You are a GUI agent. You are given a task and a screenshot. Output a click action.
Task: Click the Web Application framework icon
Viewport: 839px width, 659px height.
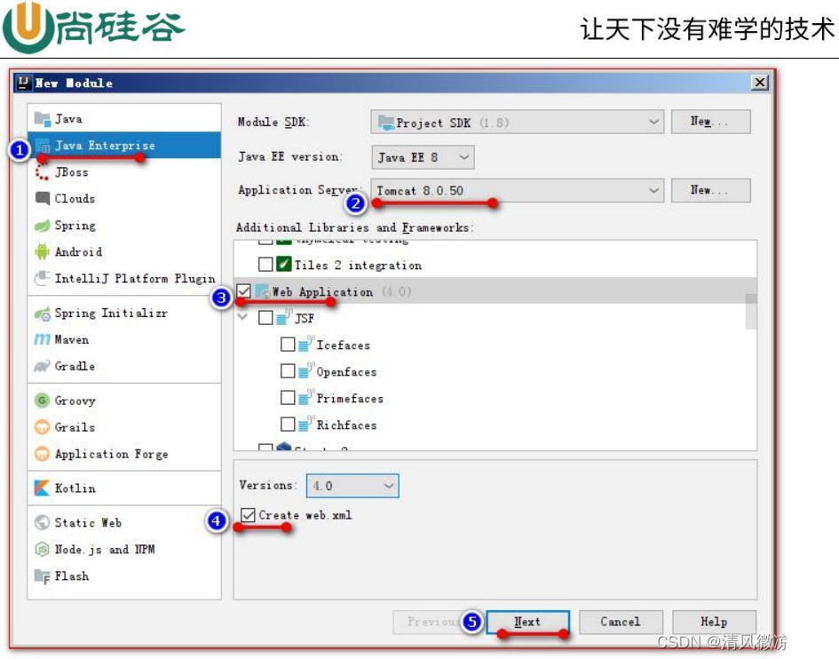click(262, 291)
